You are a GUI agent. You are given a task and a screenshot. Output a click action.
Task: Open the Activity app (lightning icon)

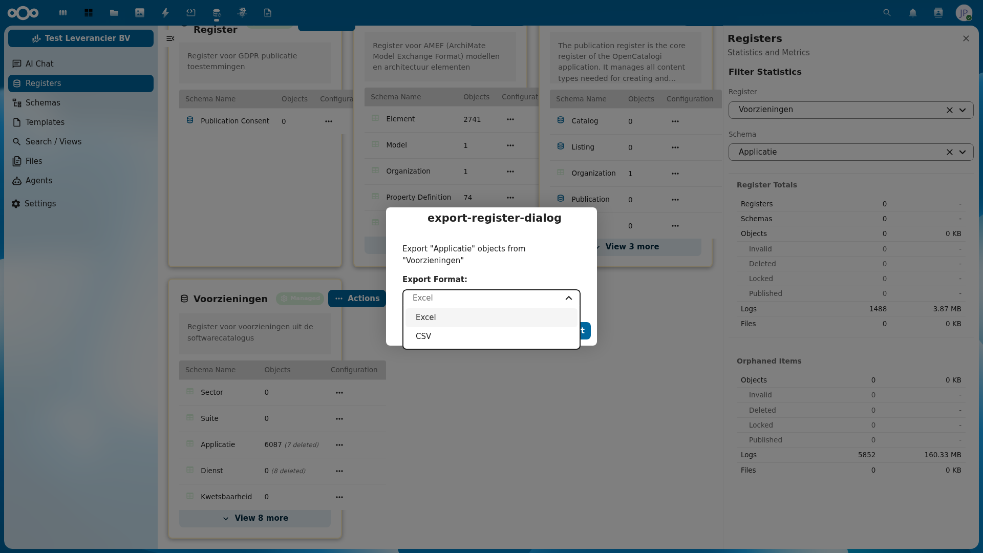click(165, 13)
